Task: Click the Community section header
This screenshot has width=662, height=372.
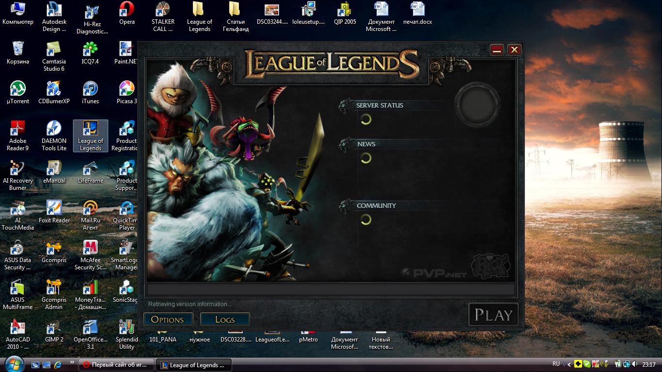Action: point(377,205)
